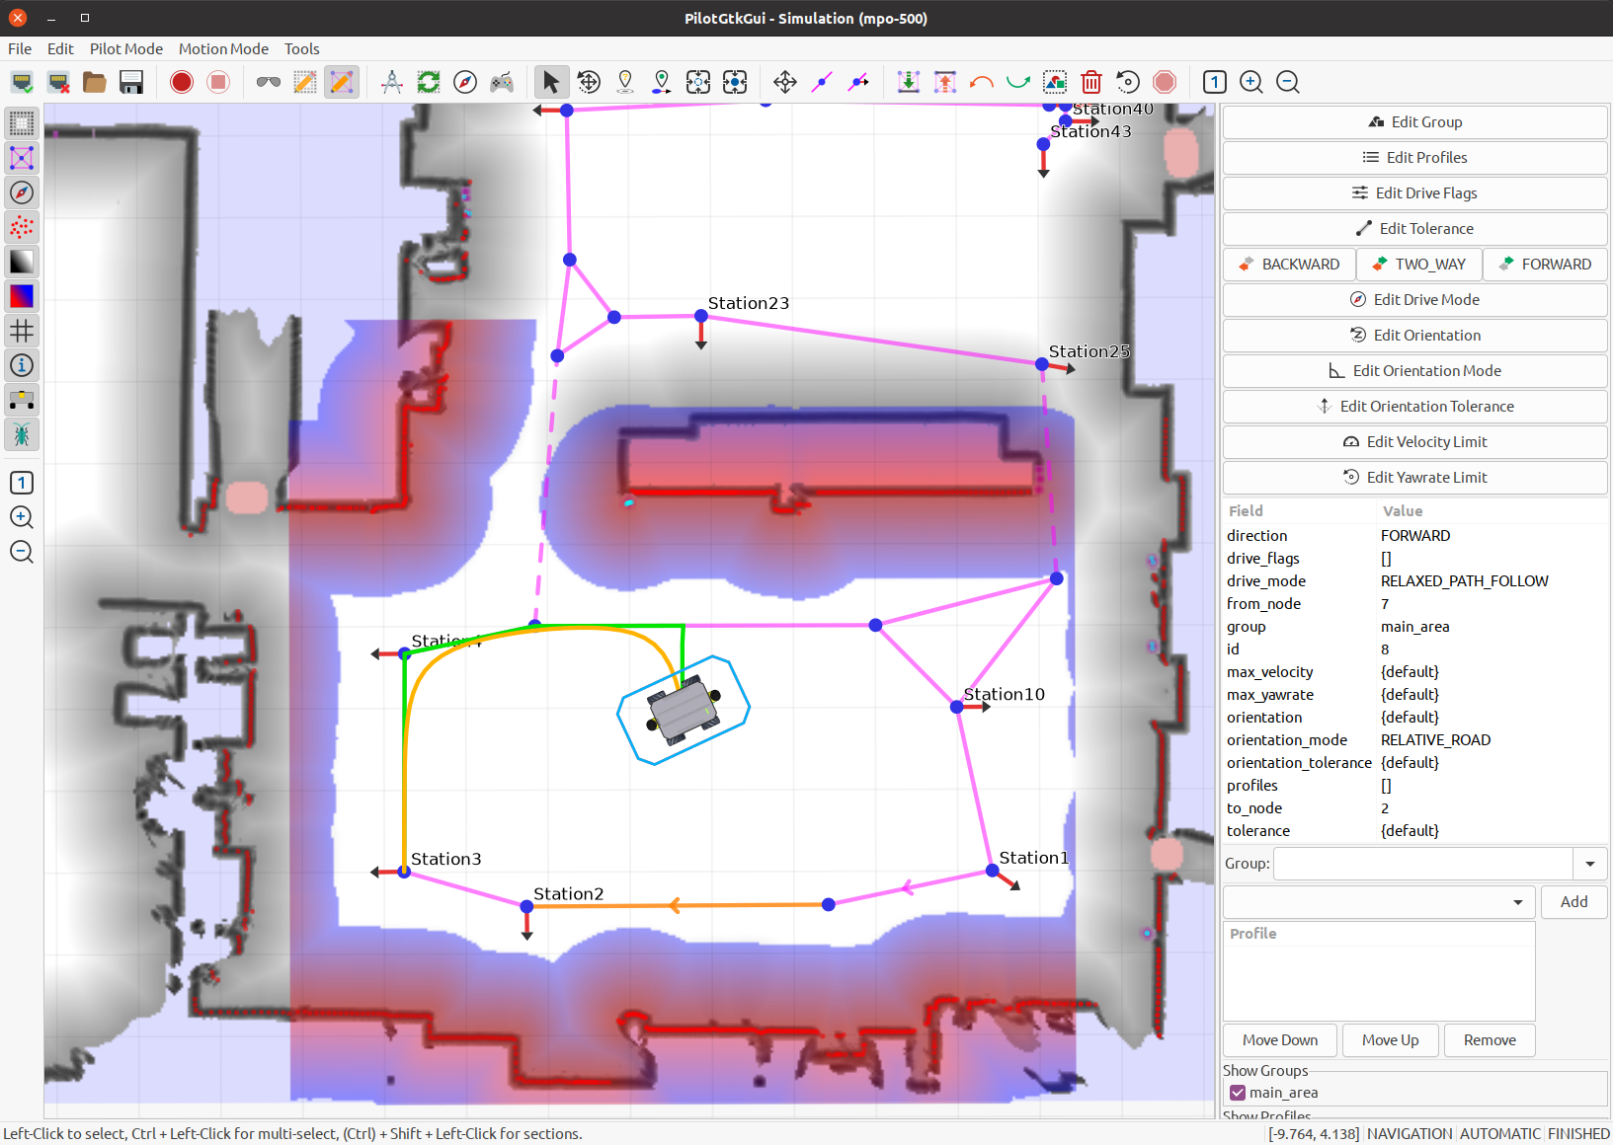Click the record button in the toolbar
This screenshot has height=1145, width=1613.
tap(181, 82)
